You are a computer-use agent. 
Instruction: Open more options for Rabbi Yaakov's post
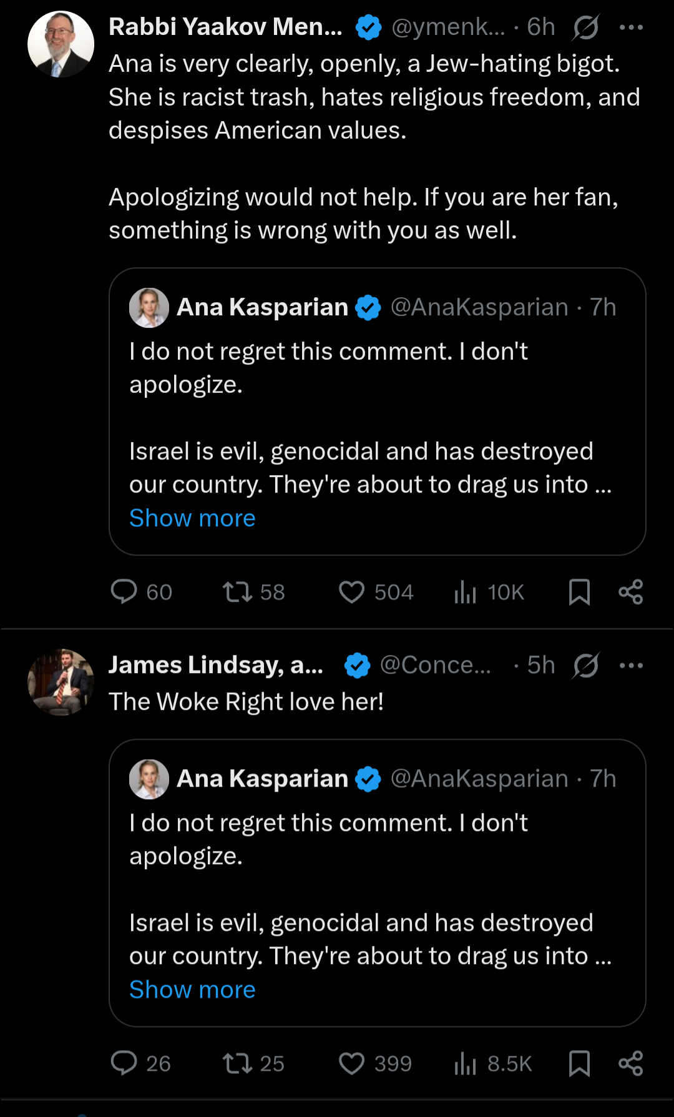(x=631, y=27)
